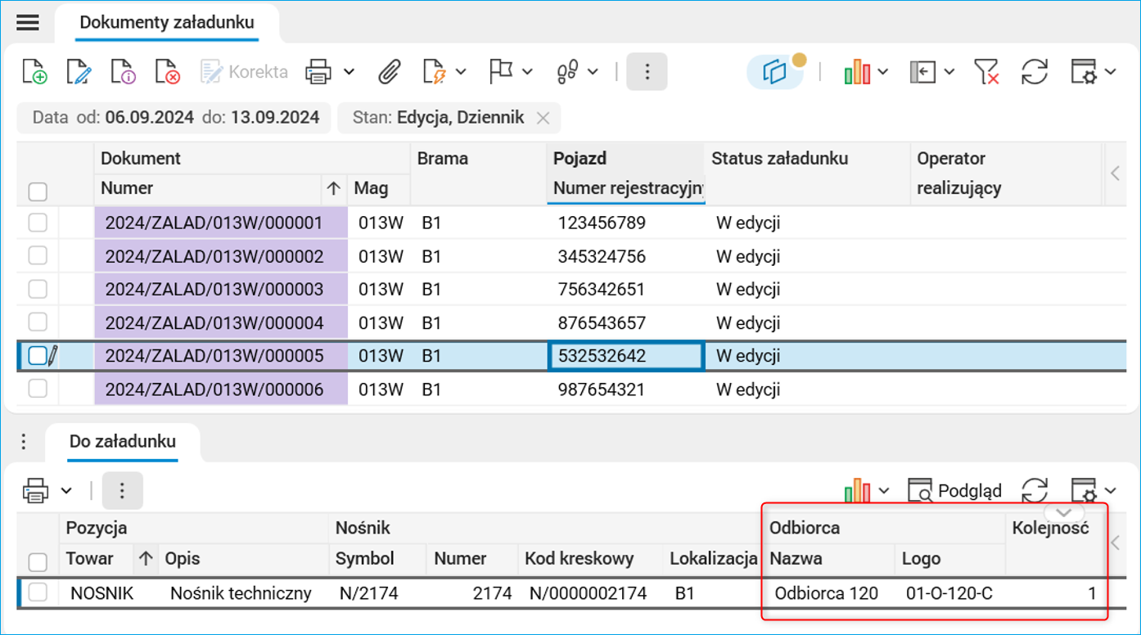Remove the Stan: Edycja, Dziennik filter

pyautogui.click(x=543, y=117)
